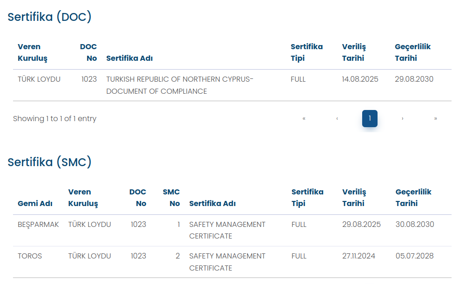The height and width of the screenshot is (284, 459).
Task: Sort DOC table by Veren Kuruluş header
Action: click(33, 52)
